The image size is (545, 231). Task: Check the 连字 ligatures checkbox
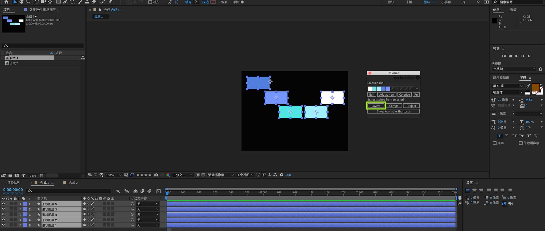495,143
